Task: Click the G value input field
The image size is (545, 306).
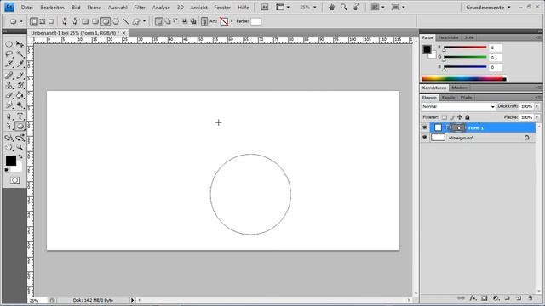Action: [496, 57]
